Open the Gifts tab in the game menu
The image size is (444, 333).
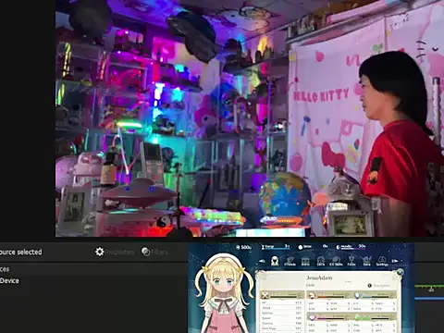[321, 262]
